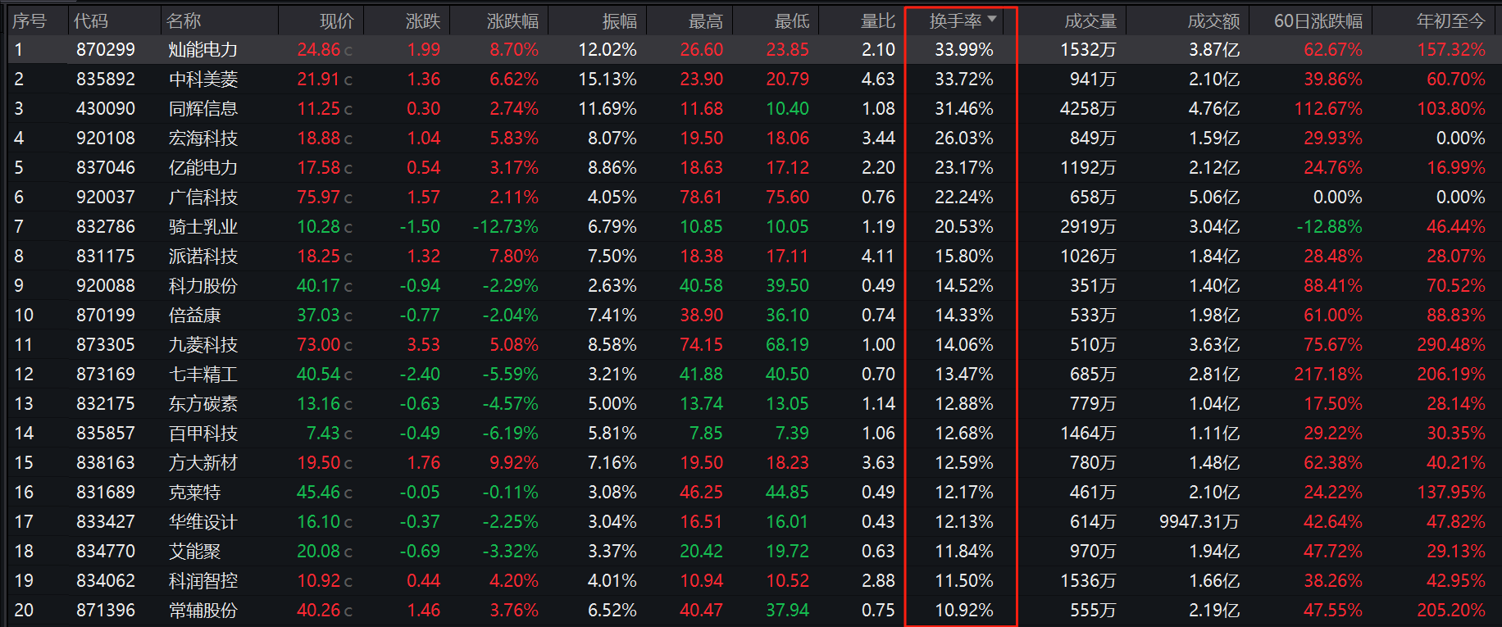This screenshot has height=627, width=1502.
Task: Click volume 4258万 cell
Action: tap(1088, 108)
